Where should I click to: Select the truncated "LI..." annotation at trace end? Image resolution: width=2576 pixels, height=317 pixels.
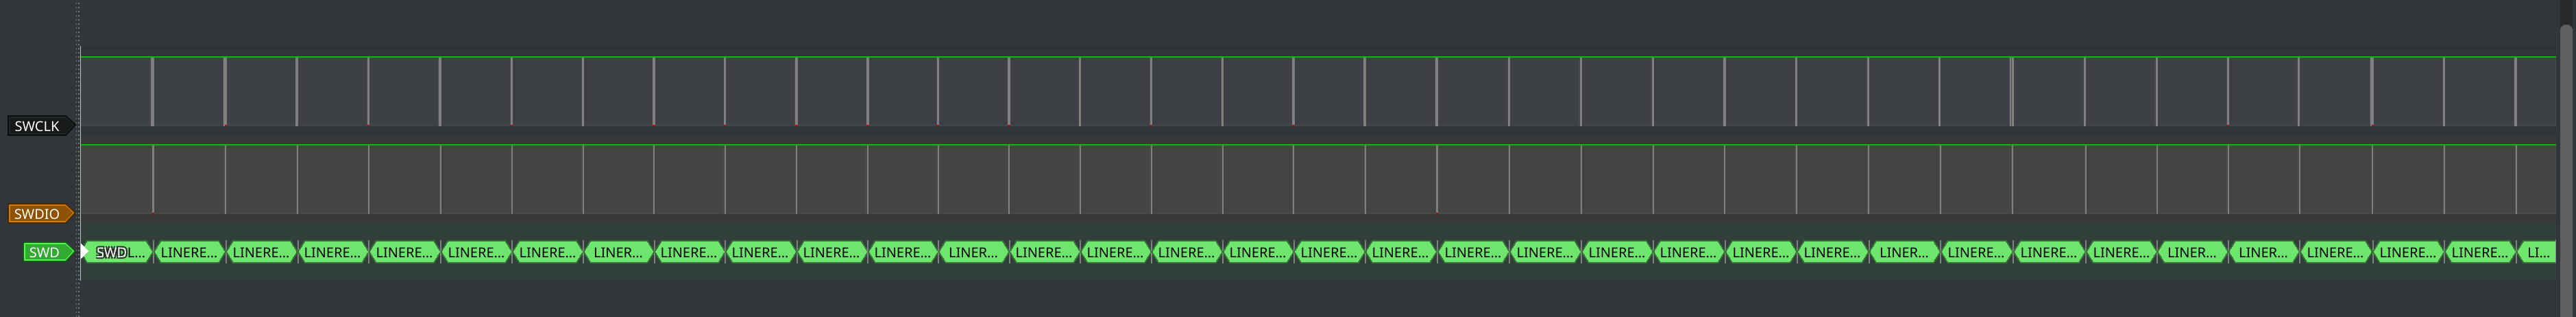point(2537,253)
